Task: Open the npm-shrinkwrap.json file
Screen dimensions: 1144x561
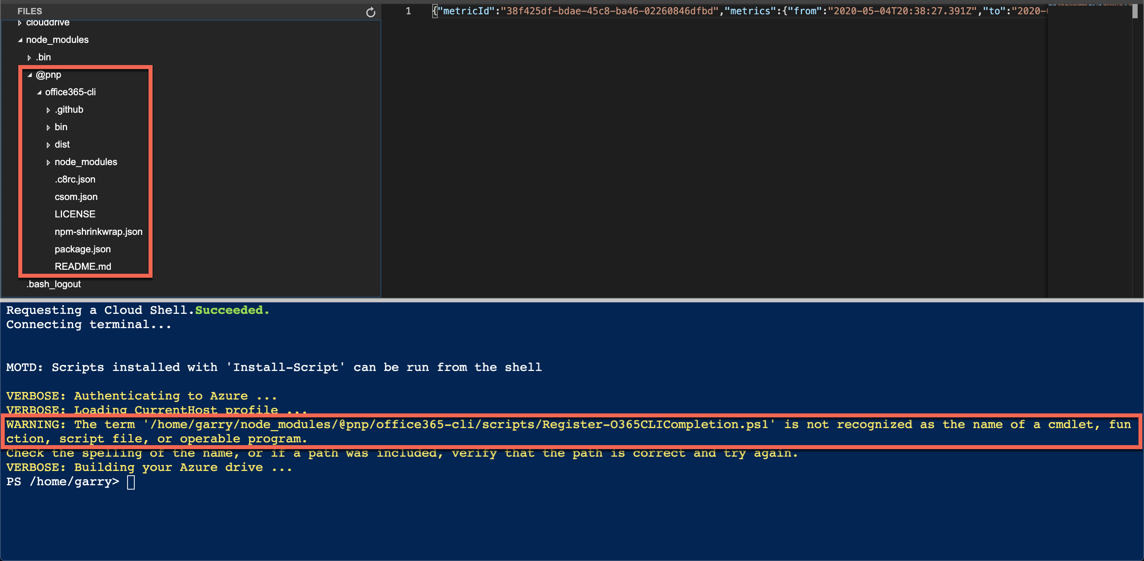Action: click(99, 231)
